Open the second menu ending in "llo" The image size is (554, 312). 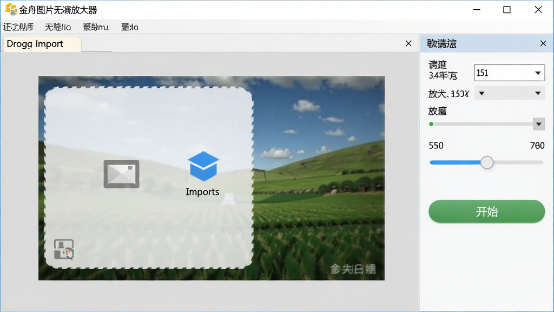coord(58,27)
